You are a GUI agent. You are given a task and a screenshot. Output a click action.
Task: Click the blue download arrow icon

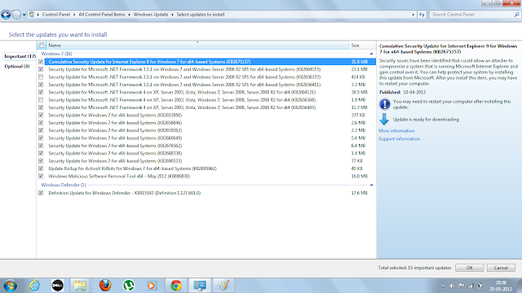[x=384, y=120]
